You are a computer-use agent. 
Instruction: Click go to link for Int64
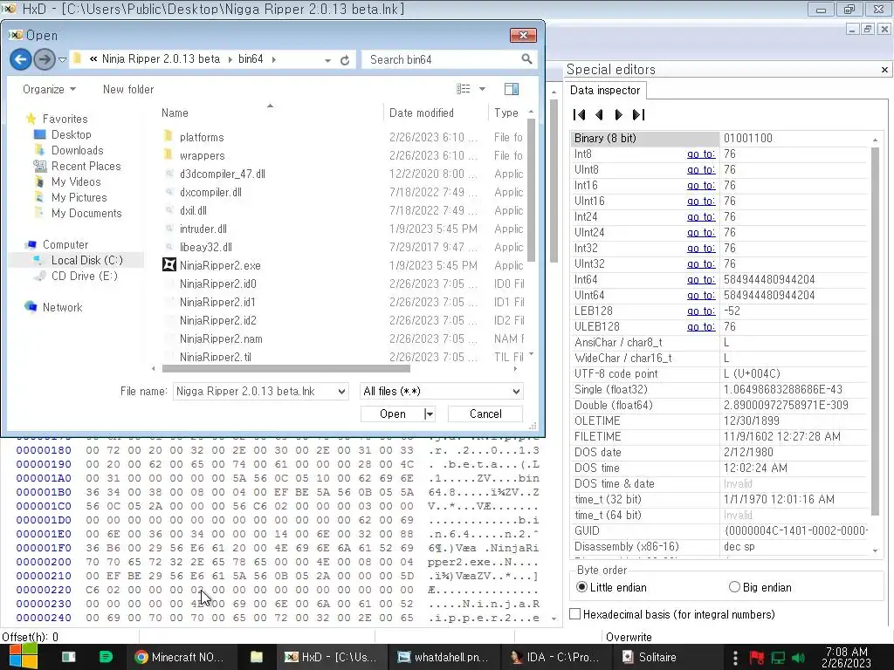[701, 280]
